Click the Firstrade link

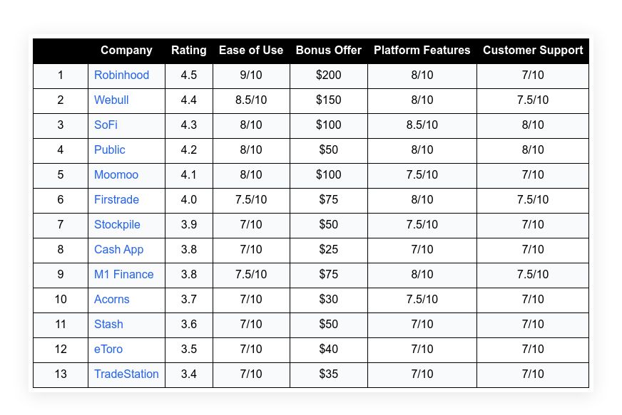(116, 200)
